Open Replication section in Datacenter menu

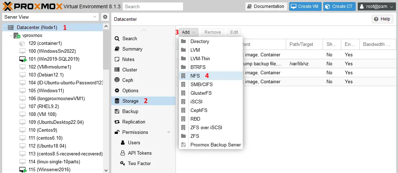tap(144, 122)
